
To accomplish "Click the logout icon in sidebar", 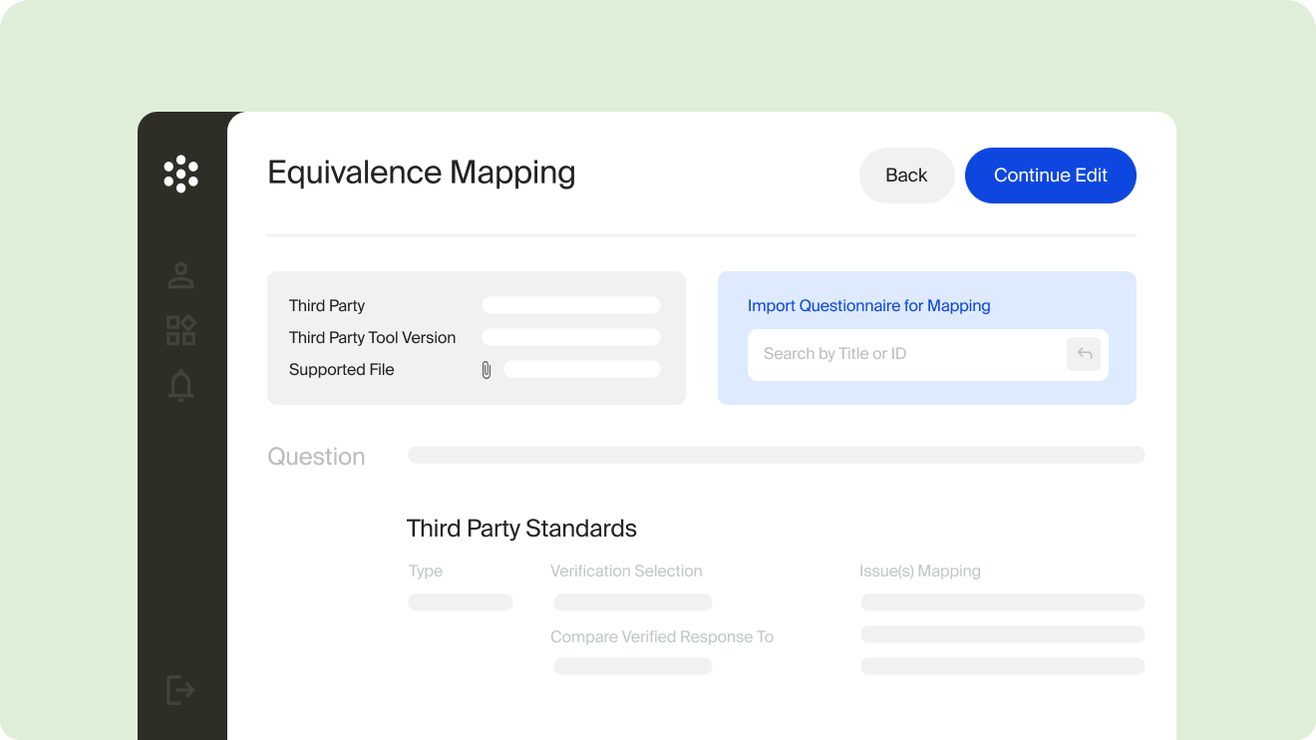I will (179, 689).
